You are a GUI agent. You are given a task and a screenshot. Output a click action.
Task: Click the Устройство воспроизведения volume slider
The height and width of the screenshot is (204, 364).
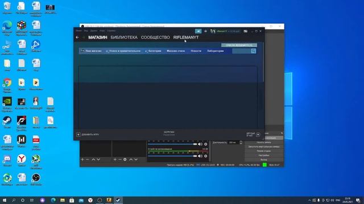[x=172, y=156]
